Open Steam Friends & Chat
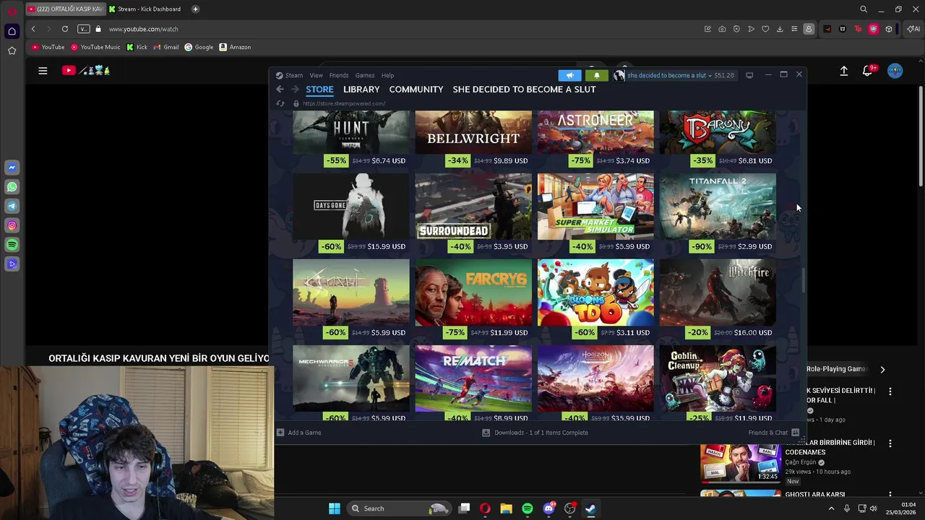 click(774, 433)
